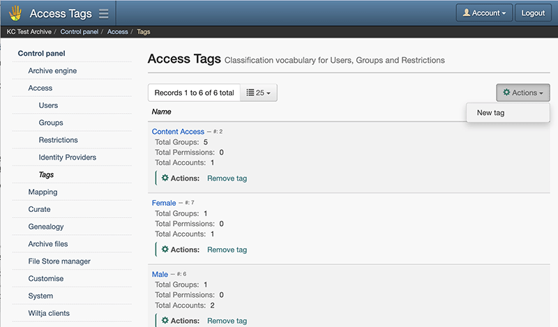558x327 pixels.
Task: Open the 25 per page dropdown
Action: tap(258, 93)
